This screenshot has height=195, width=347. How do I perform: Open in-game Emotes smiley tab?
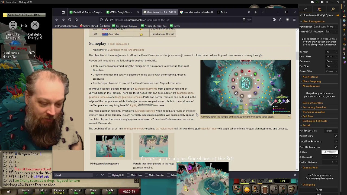pos(247,190)
